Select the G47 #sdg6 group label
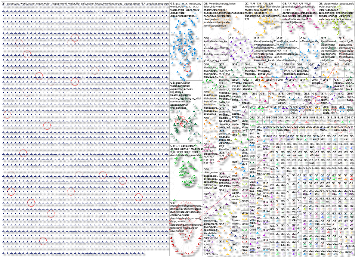Screen dimensions: 355x257 click(x=340, y=84)
